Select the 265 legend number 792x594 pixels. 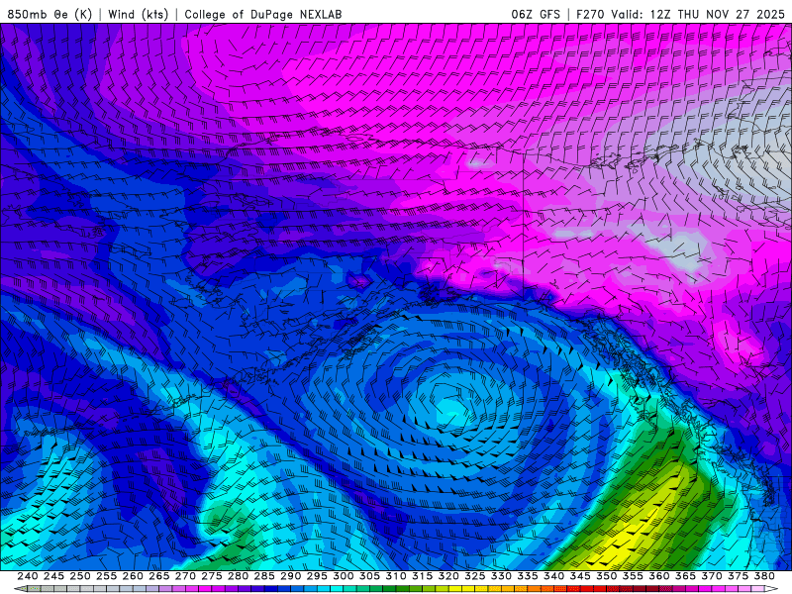point(159,576)
